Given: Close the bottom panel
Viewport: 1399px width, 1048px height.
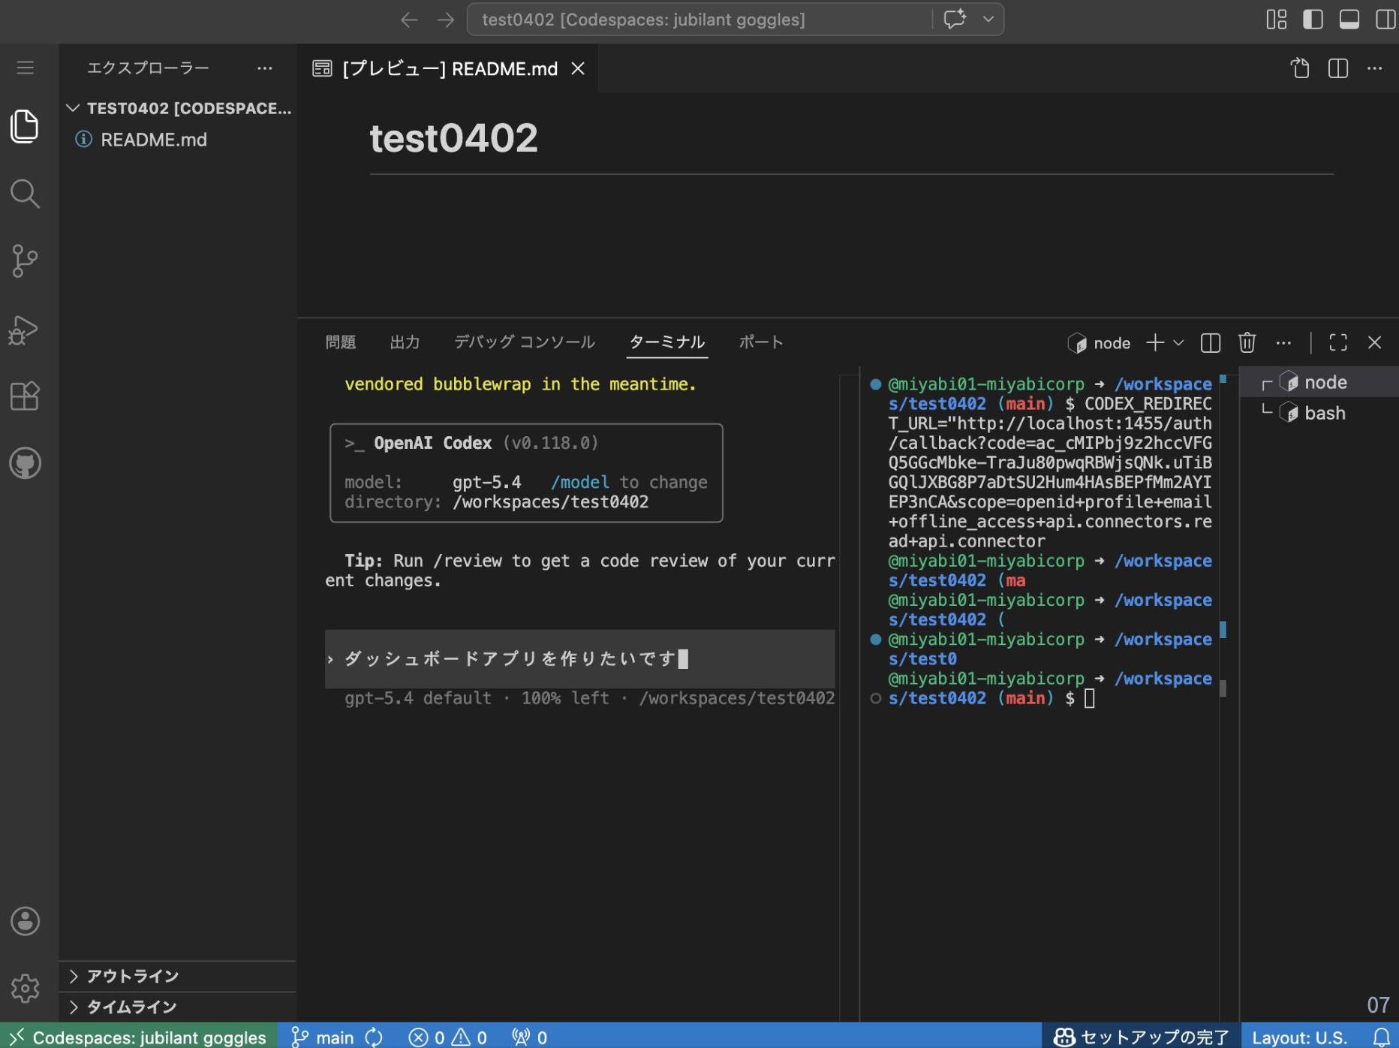Looking at the screenshot, I should coord(1375,343).
